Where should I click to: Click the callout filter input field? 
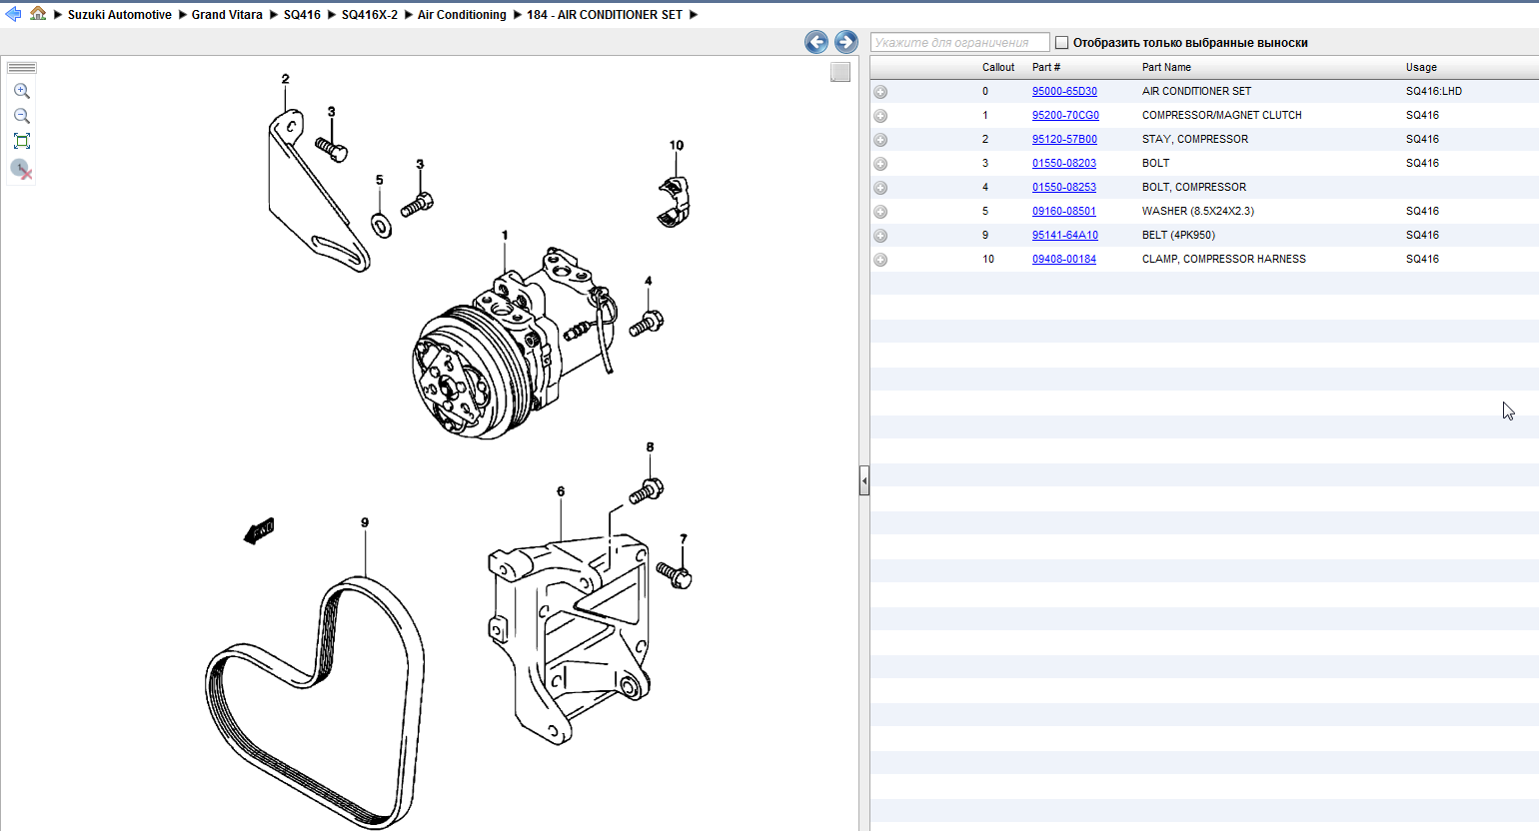pyautogui.click(x=959, y=43)
